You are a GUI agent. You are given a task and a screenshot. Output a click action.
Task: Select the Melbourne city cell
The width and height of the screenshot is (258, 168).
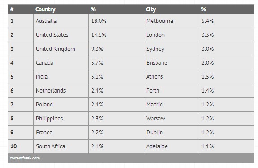[x=171, y=21]
